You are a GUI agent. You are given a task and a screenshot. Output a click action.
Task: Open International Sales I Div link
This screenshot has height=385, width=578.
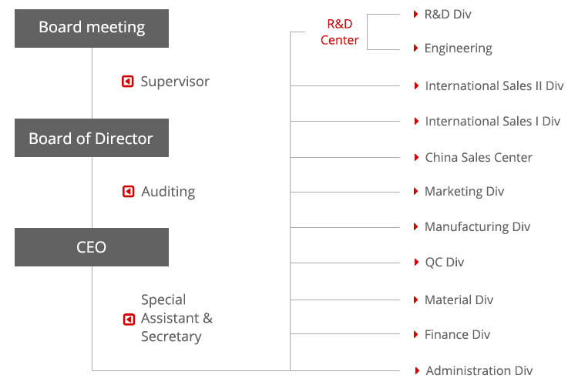[x=492, y=122]
